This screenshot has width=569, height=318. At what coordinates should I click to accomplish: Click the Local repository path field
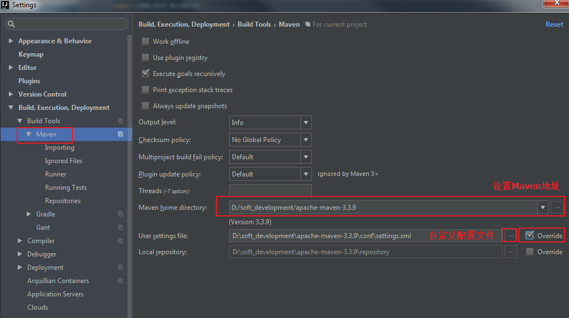[366, 252]
